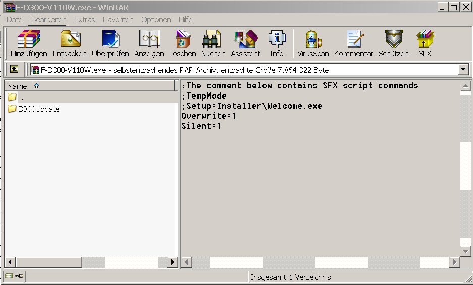Click the key password icon in status bar
The width and height of the screenshot is (473, 285).
[x=19, y=275]
